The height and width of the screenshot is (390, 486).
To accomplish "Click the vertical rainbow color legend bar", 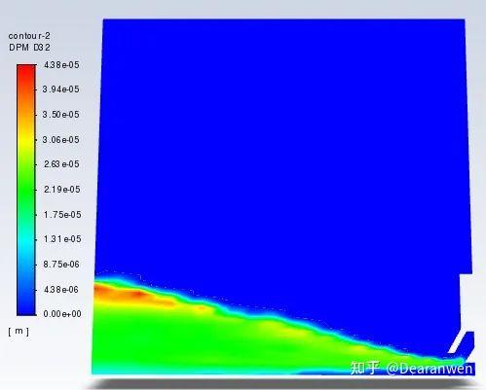I will coord(26,190).
